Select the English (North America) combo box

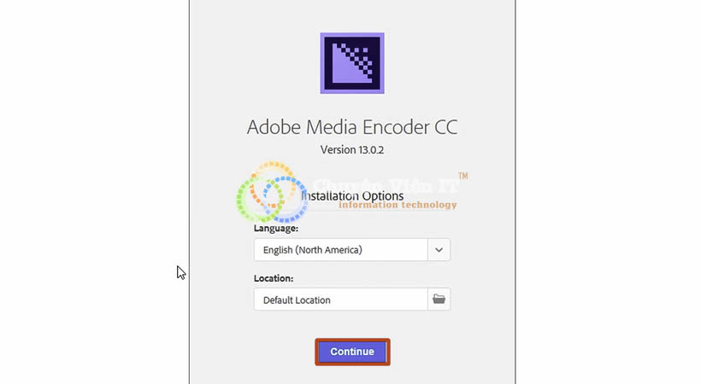coord(352,249)
